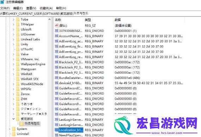Screen dimensions: 201x137
Task: Click the Uninstall folder icon
Action: click(14, 134)
